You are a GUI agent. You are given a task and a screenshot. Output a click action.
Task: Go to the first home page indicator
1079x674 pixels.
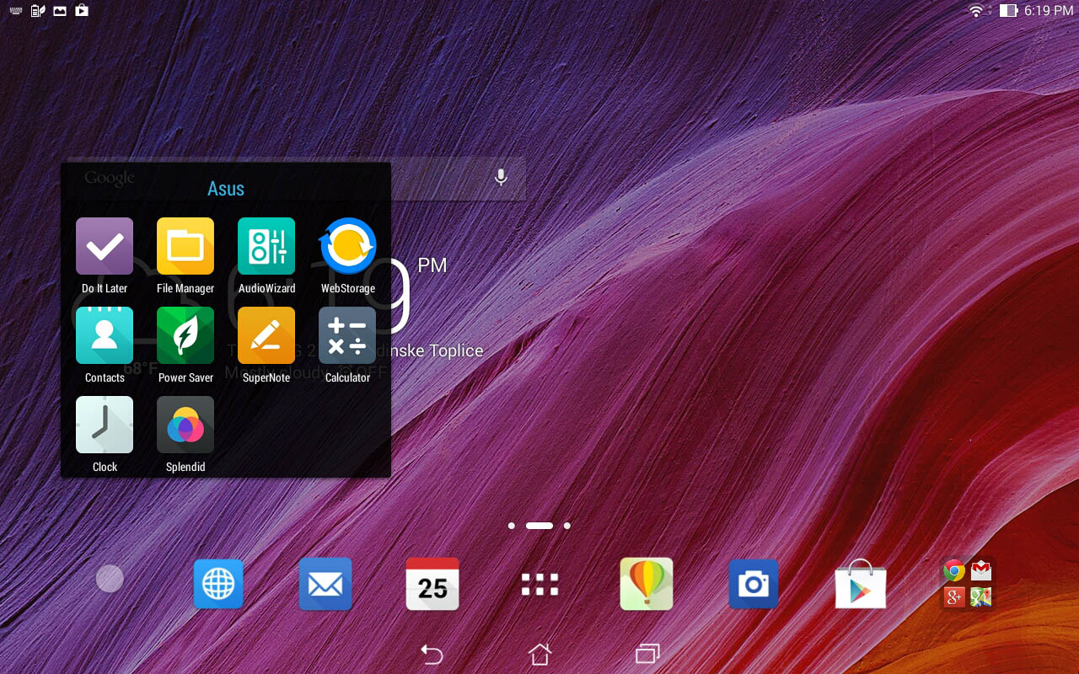pyautogui.click(x=512, y=526)
